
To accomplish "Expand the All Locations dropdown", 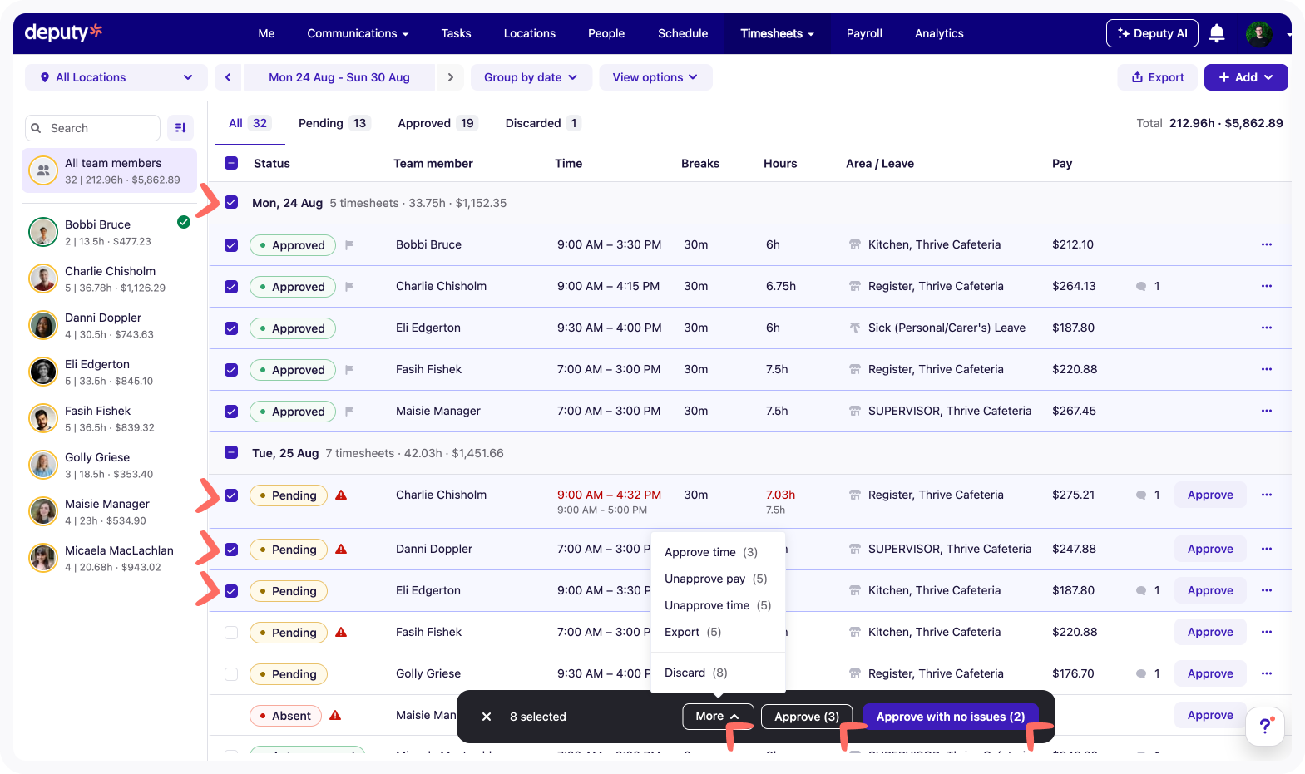I will [x=116, y=77].
